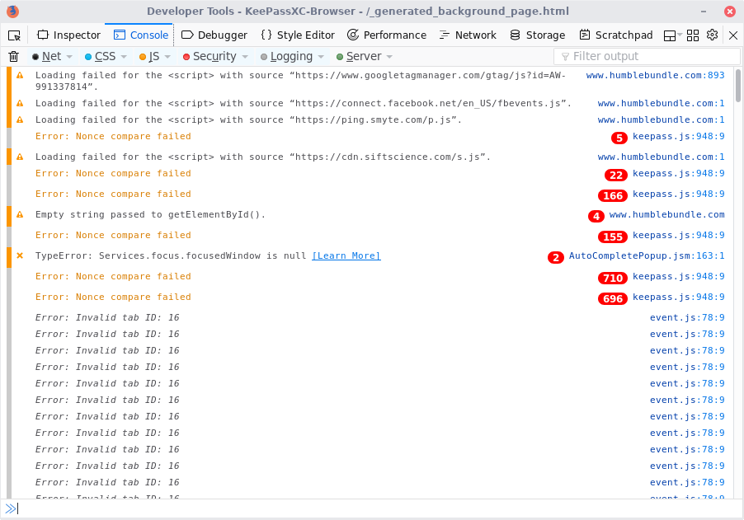Click the red 166 repeat count badge
Viewport: 744px width, 520px height.
point(613,195)
